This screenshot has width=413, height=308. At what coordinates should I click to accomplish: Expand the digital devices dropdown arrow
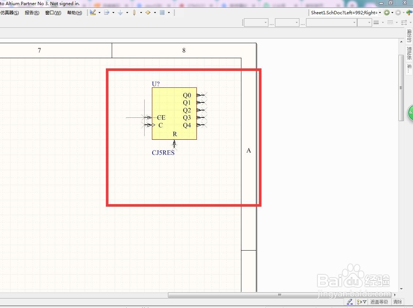141,12
